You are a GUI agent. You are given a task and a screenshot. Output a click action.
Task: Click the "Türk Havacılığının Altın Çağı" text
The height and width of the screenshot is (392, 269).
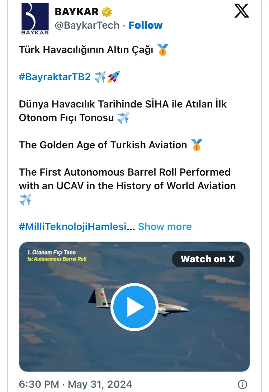86,50
